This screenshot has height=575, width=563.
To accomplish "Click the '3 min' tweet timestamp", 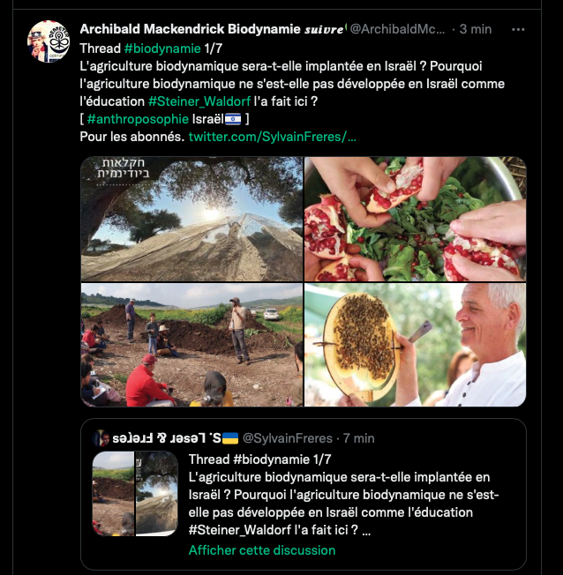I will (477, 29).
